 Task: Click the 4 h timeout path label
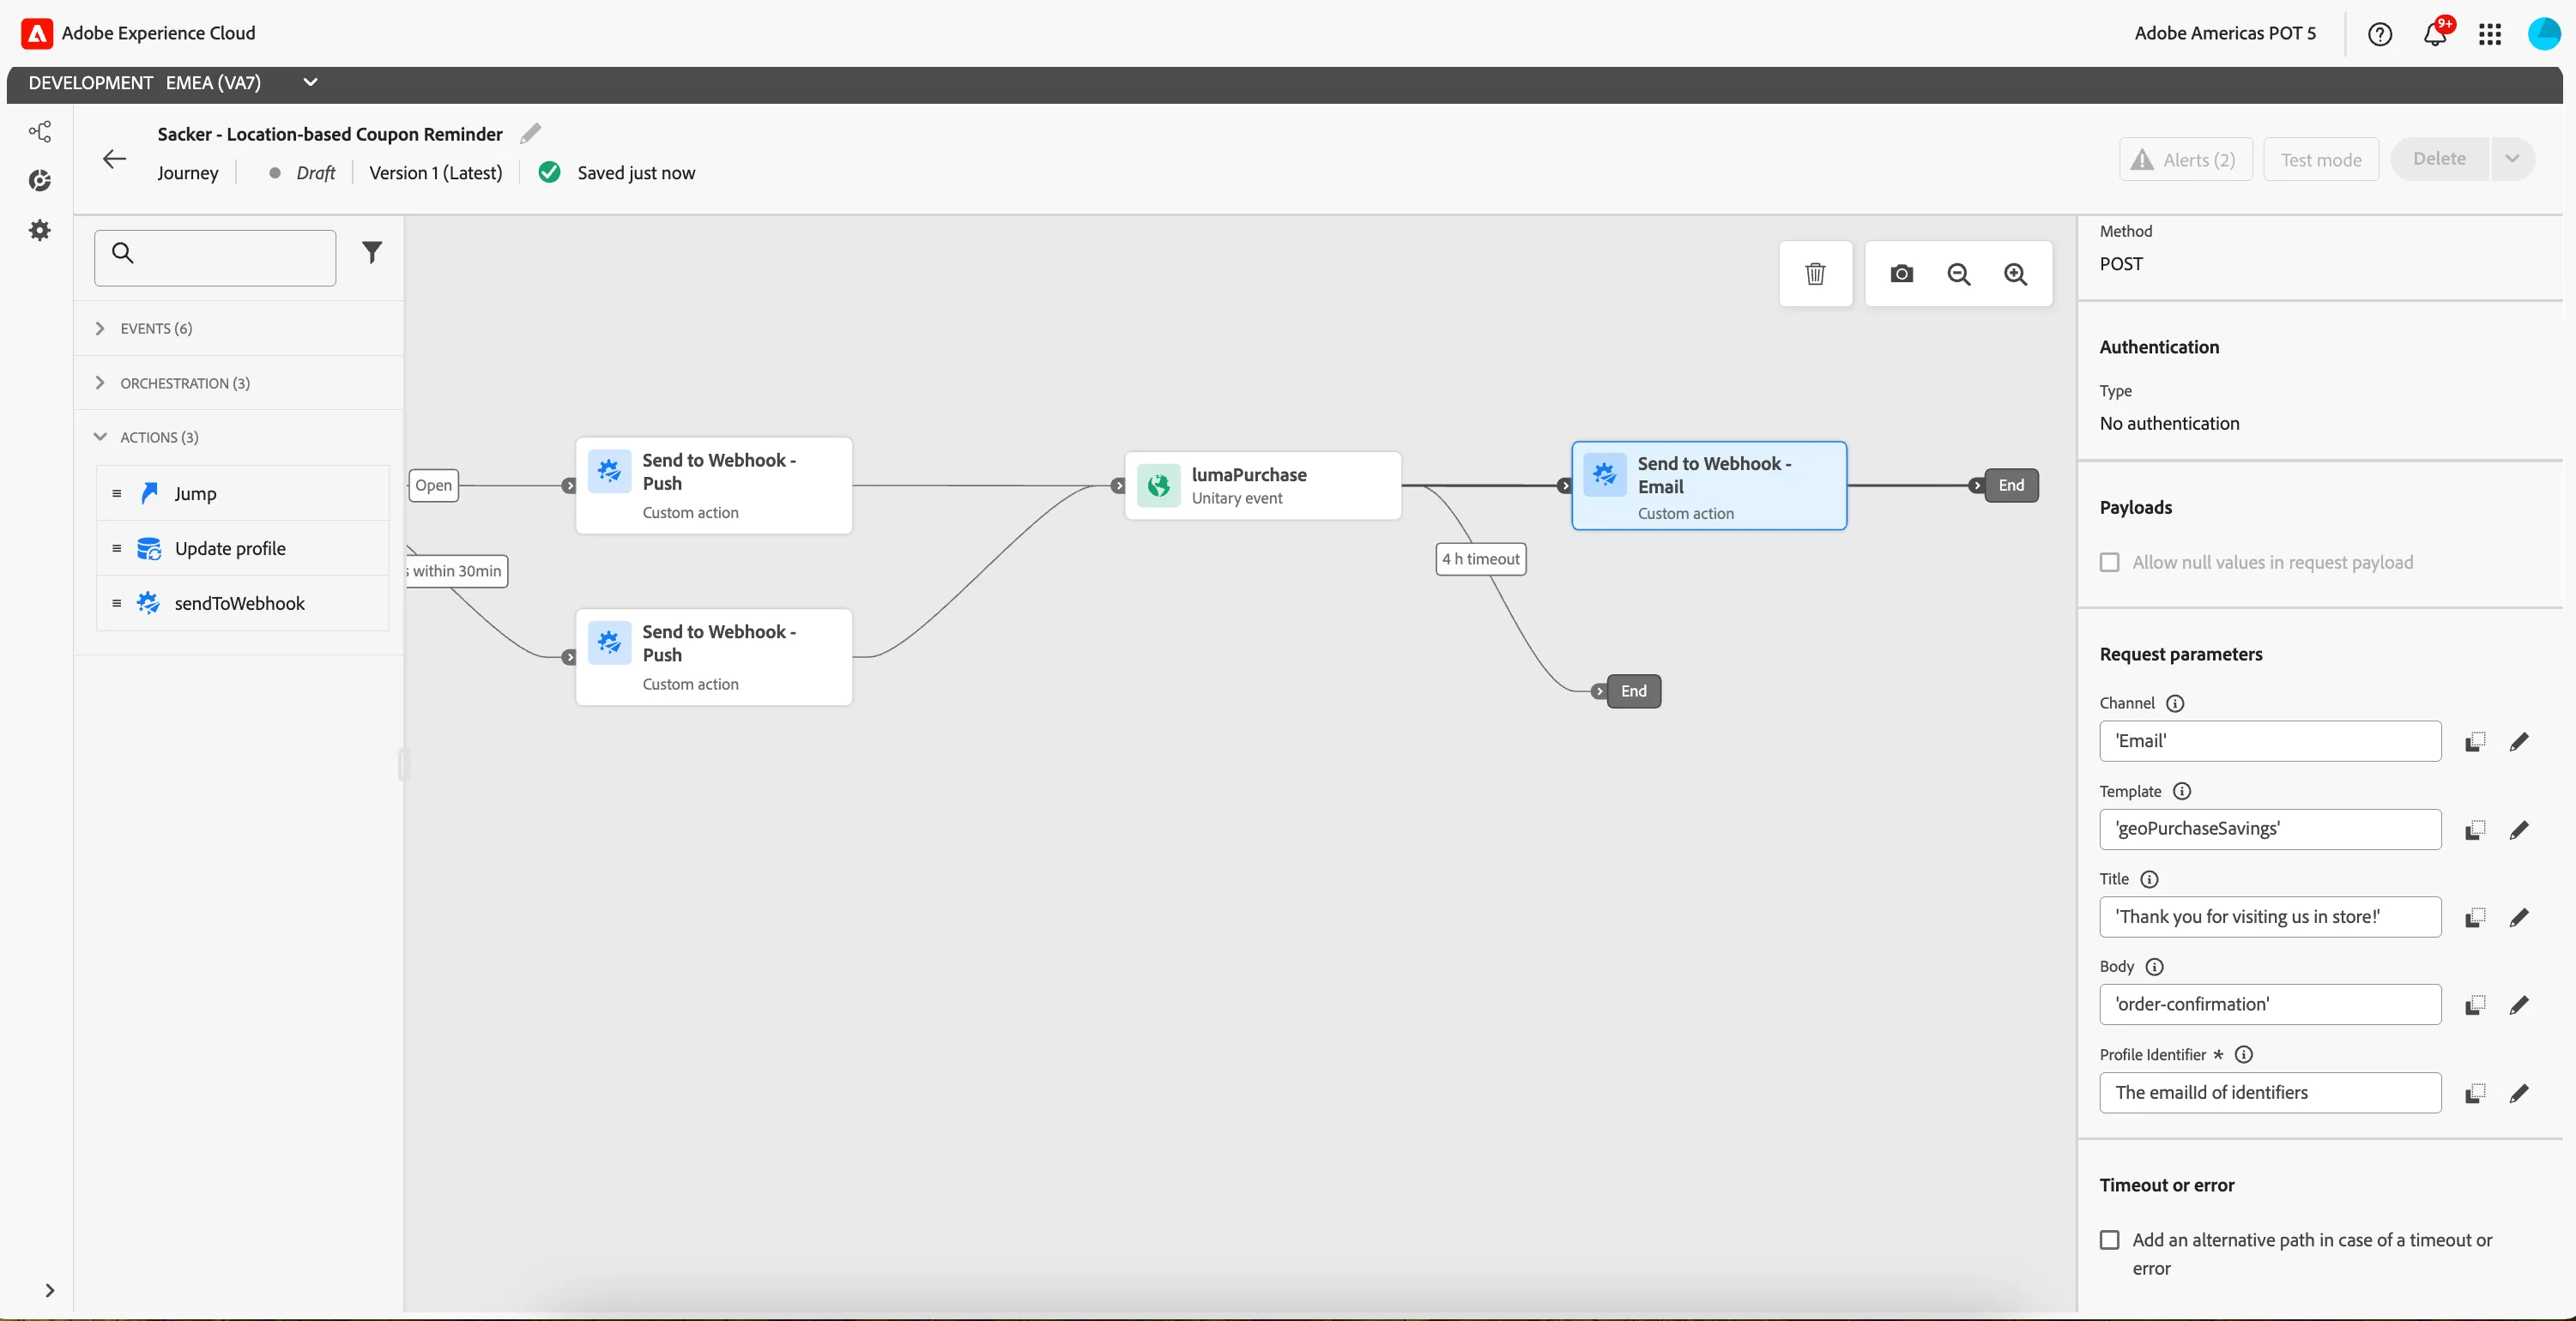tap(1481, 559)
